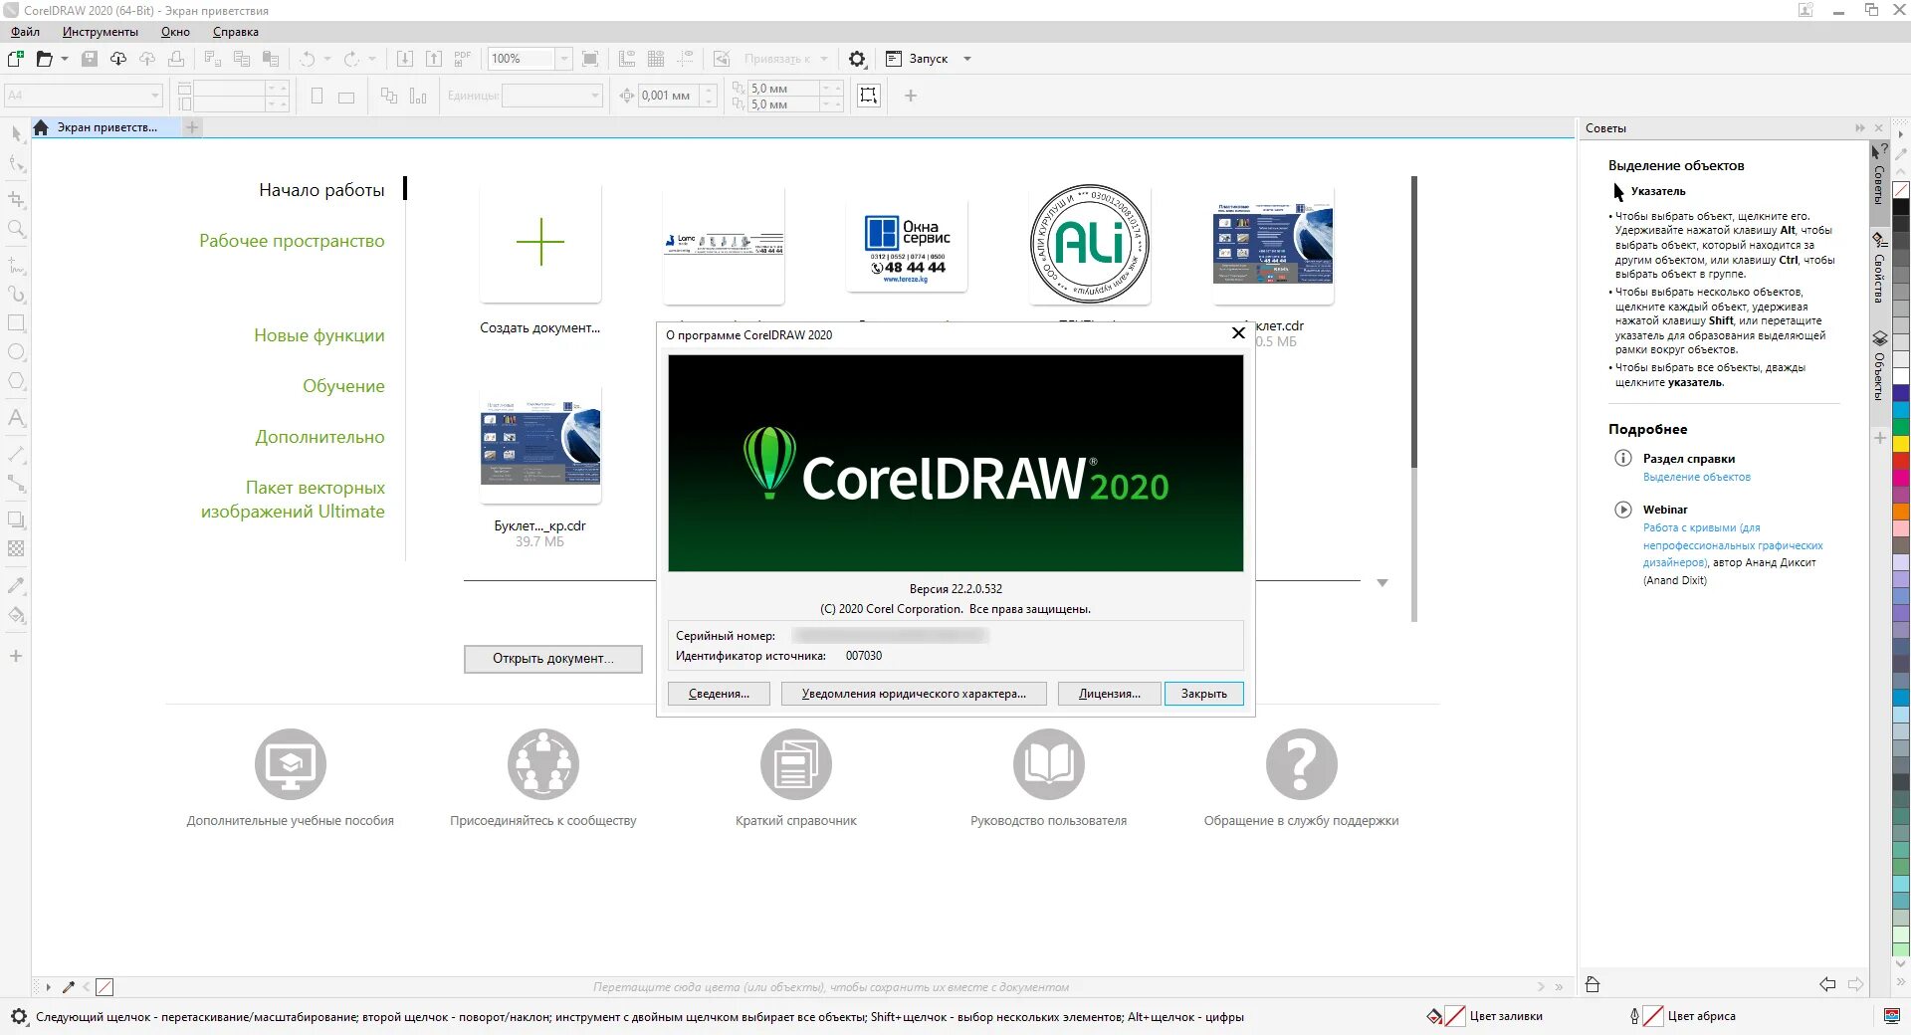This screenshot has width=1911, height=1035.
Task: Select the Freehand curve tool
Action: (x=16, y=266)
